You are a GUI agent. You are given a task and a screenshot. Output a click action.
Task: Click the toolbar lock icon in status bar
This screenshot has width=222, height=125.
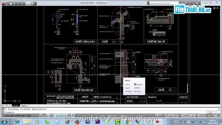click(x=204, y=116)
